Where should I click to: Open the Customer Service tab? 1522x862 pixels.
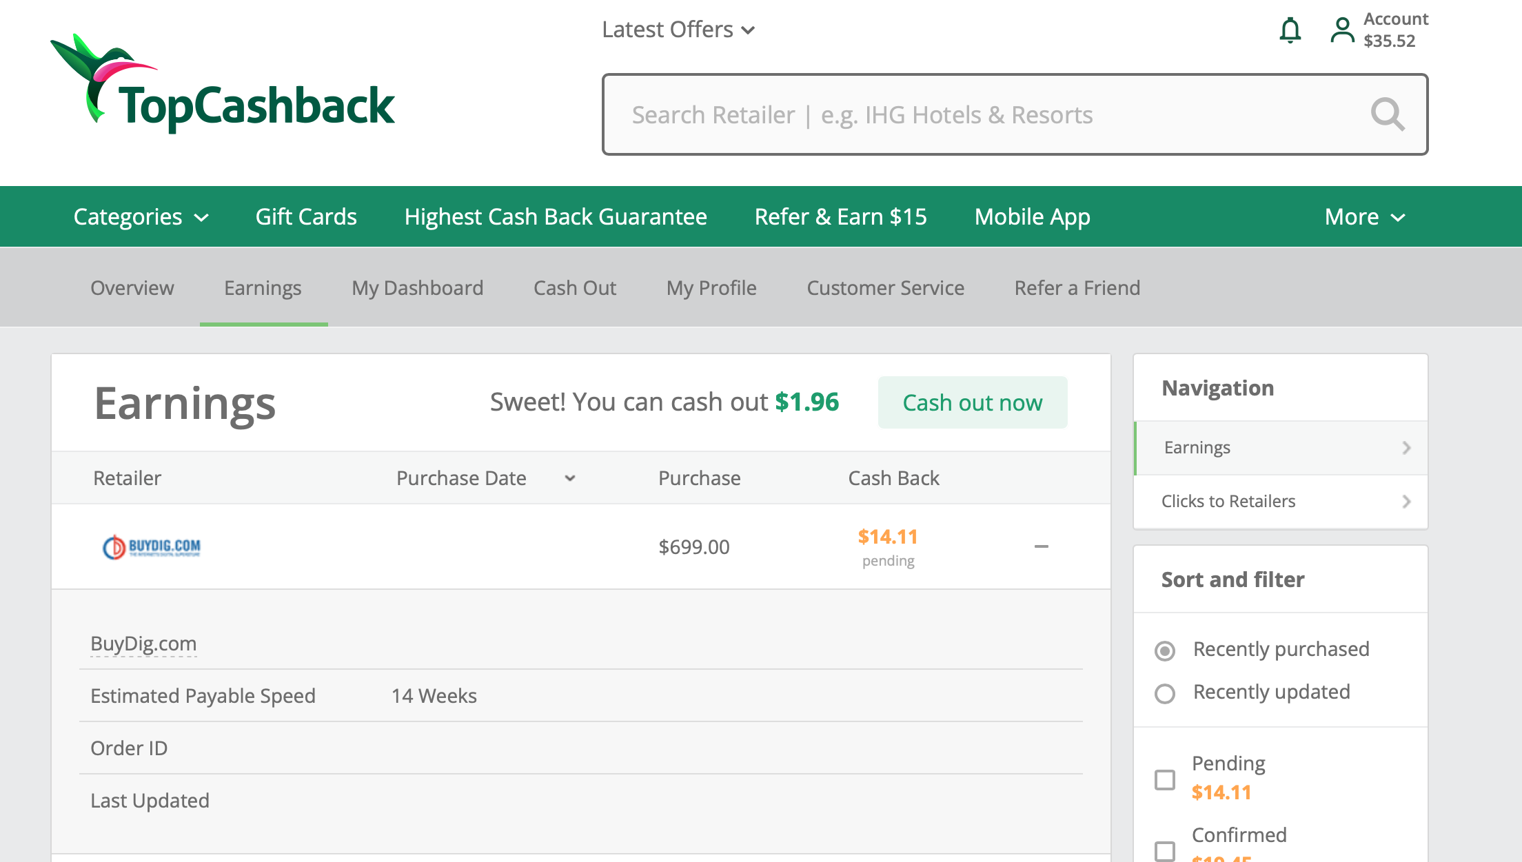coord(885,288)
